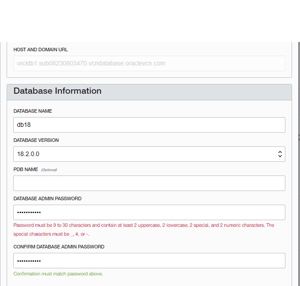
Task: Click the red password requirements error message
Action: point(144,229)
